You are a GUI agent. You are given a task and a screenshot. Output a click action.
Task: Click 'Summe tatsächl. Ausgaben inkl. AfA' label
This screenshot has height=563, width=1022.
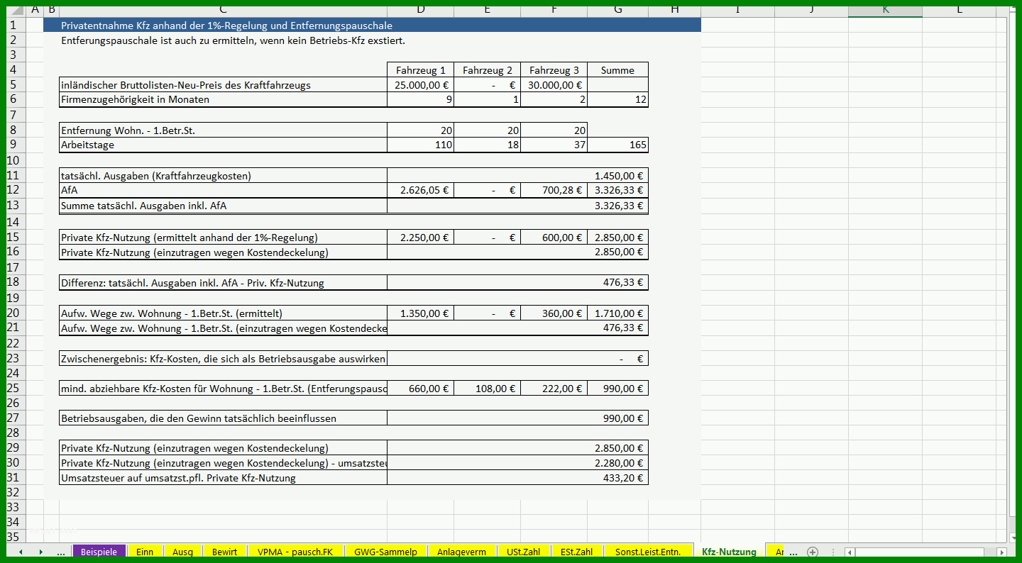(x=223, y=206)
